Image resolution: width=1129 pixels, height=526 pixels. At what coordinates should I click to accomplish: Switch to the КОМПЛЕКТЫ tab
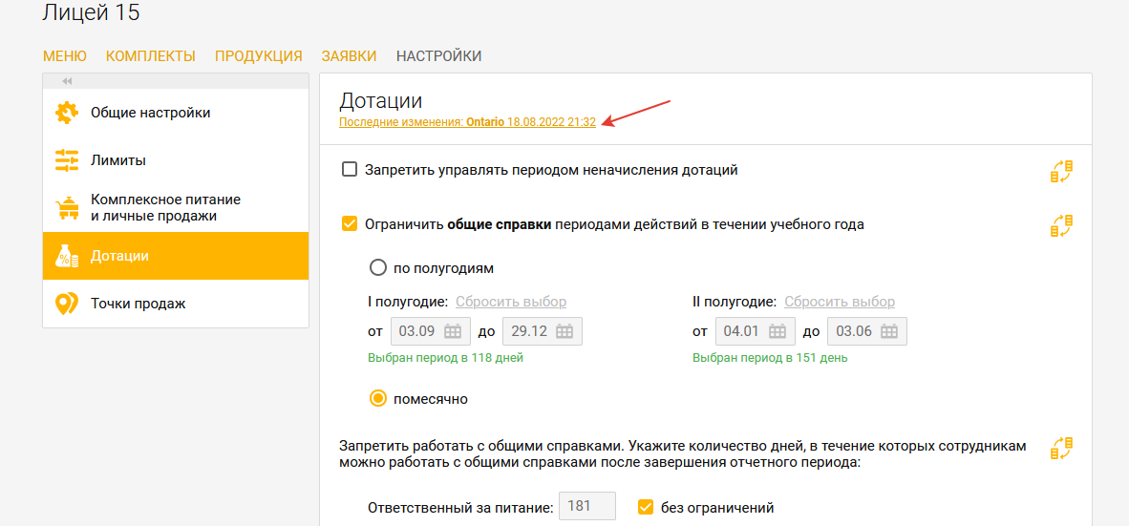coord(151,56)
